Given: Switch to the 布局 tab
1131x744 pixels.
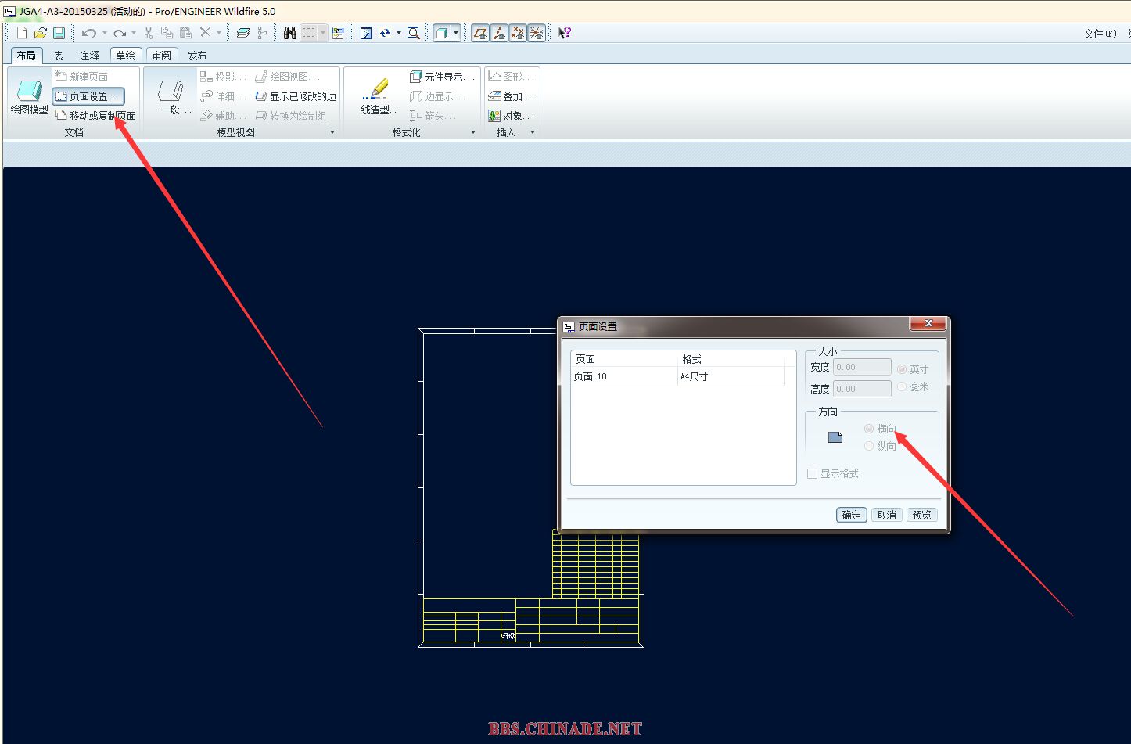Looking at the screenshot, I should [26, 56].
